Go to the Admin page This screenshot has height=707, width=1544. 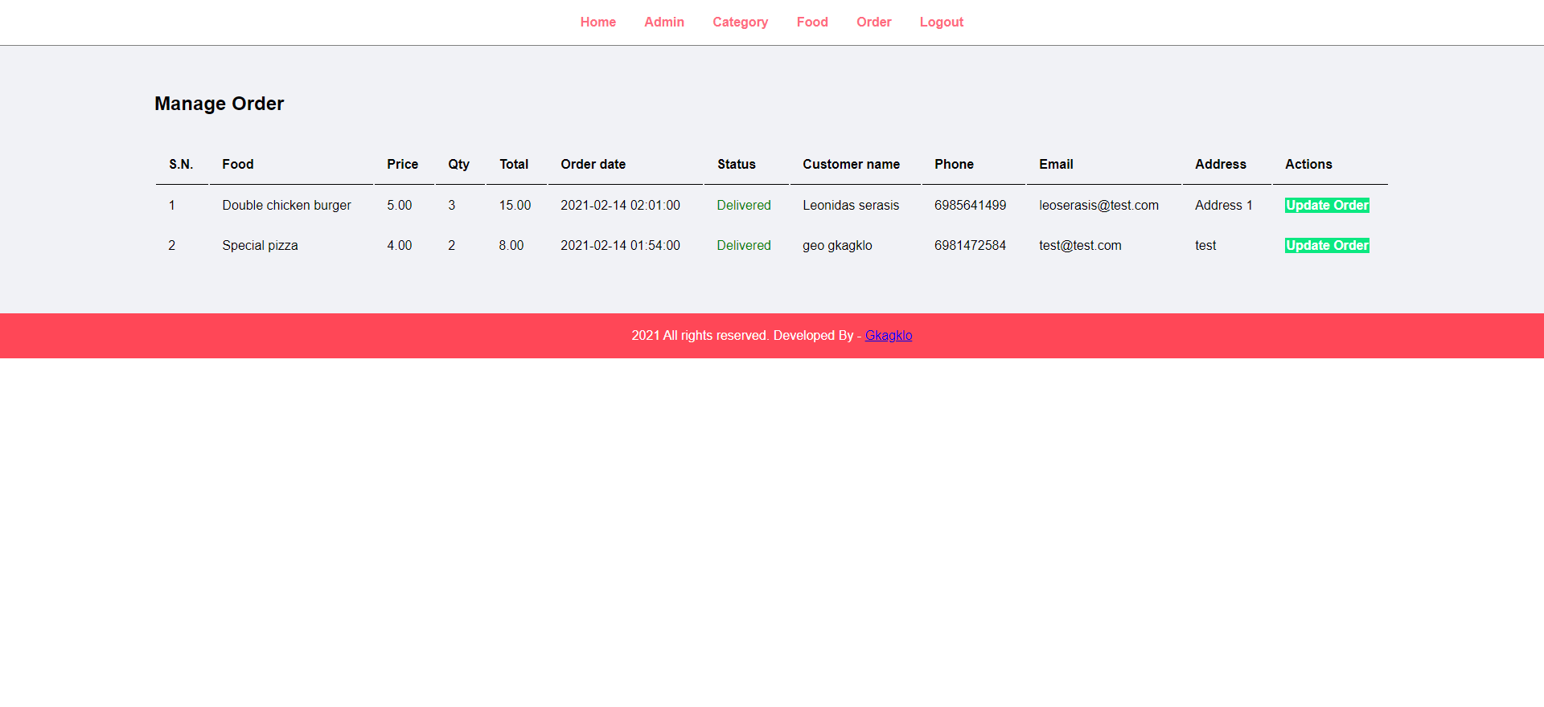pyautogui.click(x=664, y=22)
